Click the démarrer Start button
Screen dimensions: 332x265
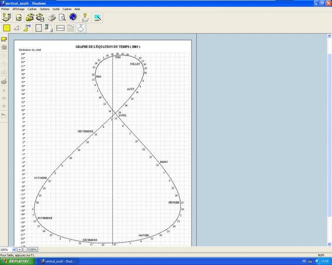pos(17,261)
